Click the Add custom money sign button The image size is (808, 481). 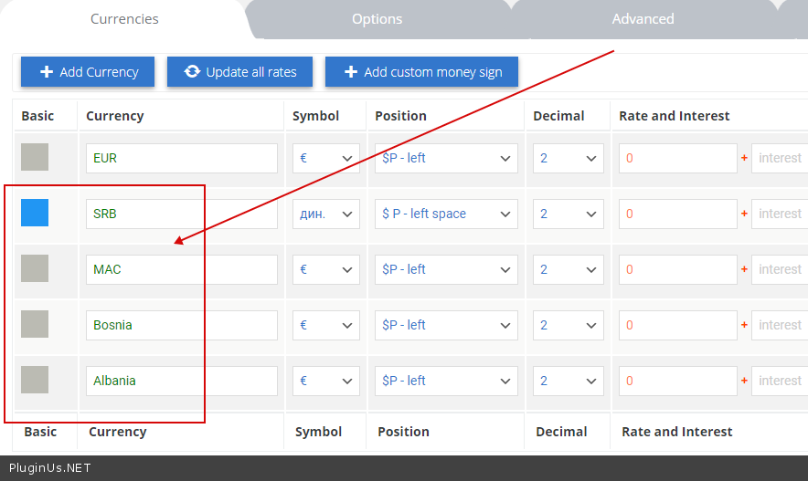[x=421, y=72]
